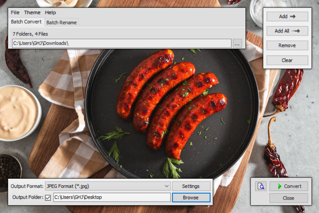The height and width of the screenshot is (213, 319).
Task: Click the Add All button
Action: [287, 31]
